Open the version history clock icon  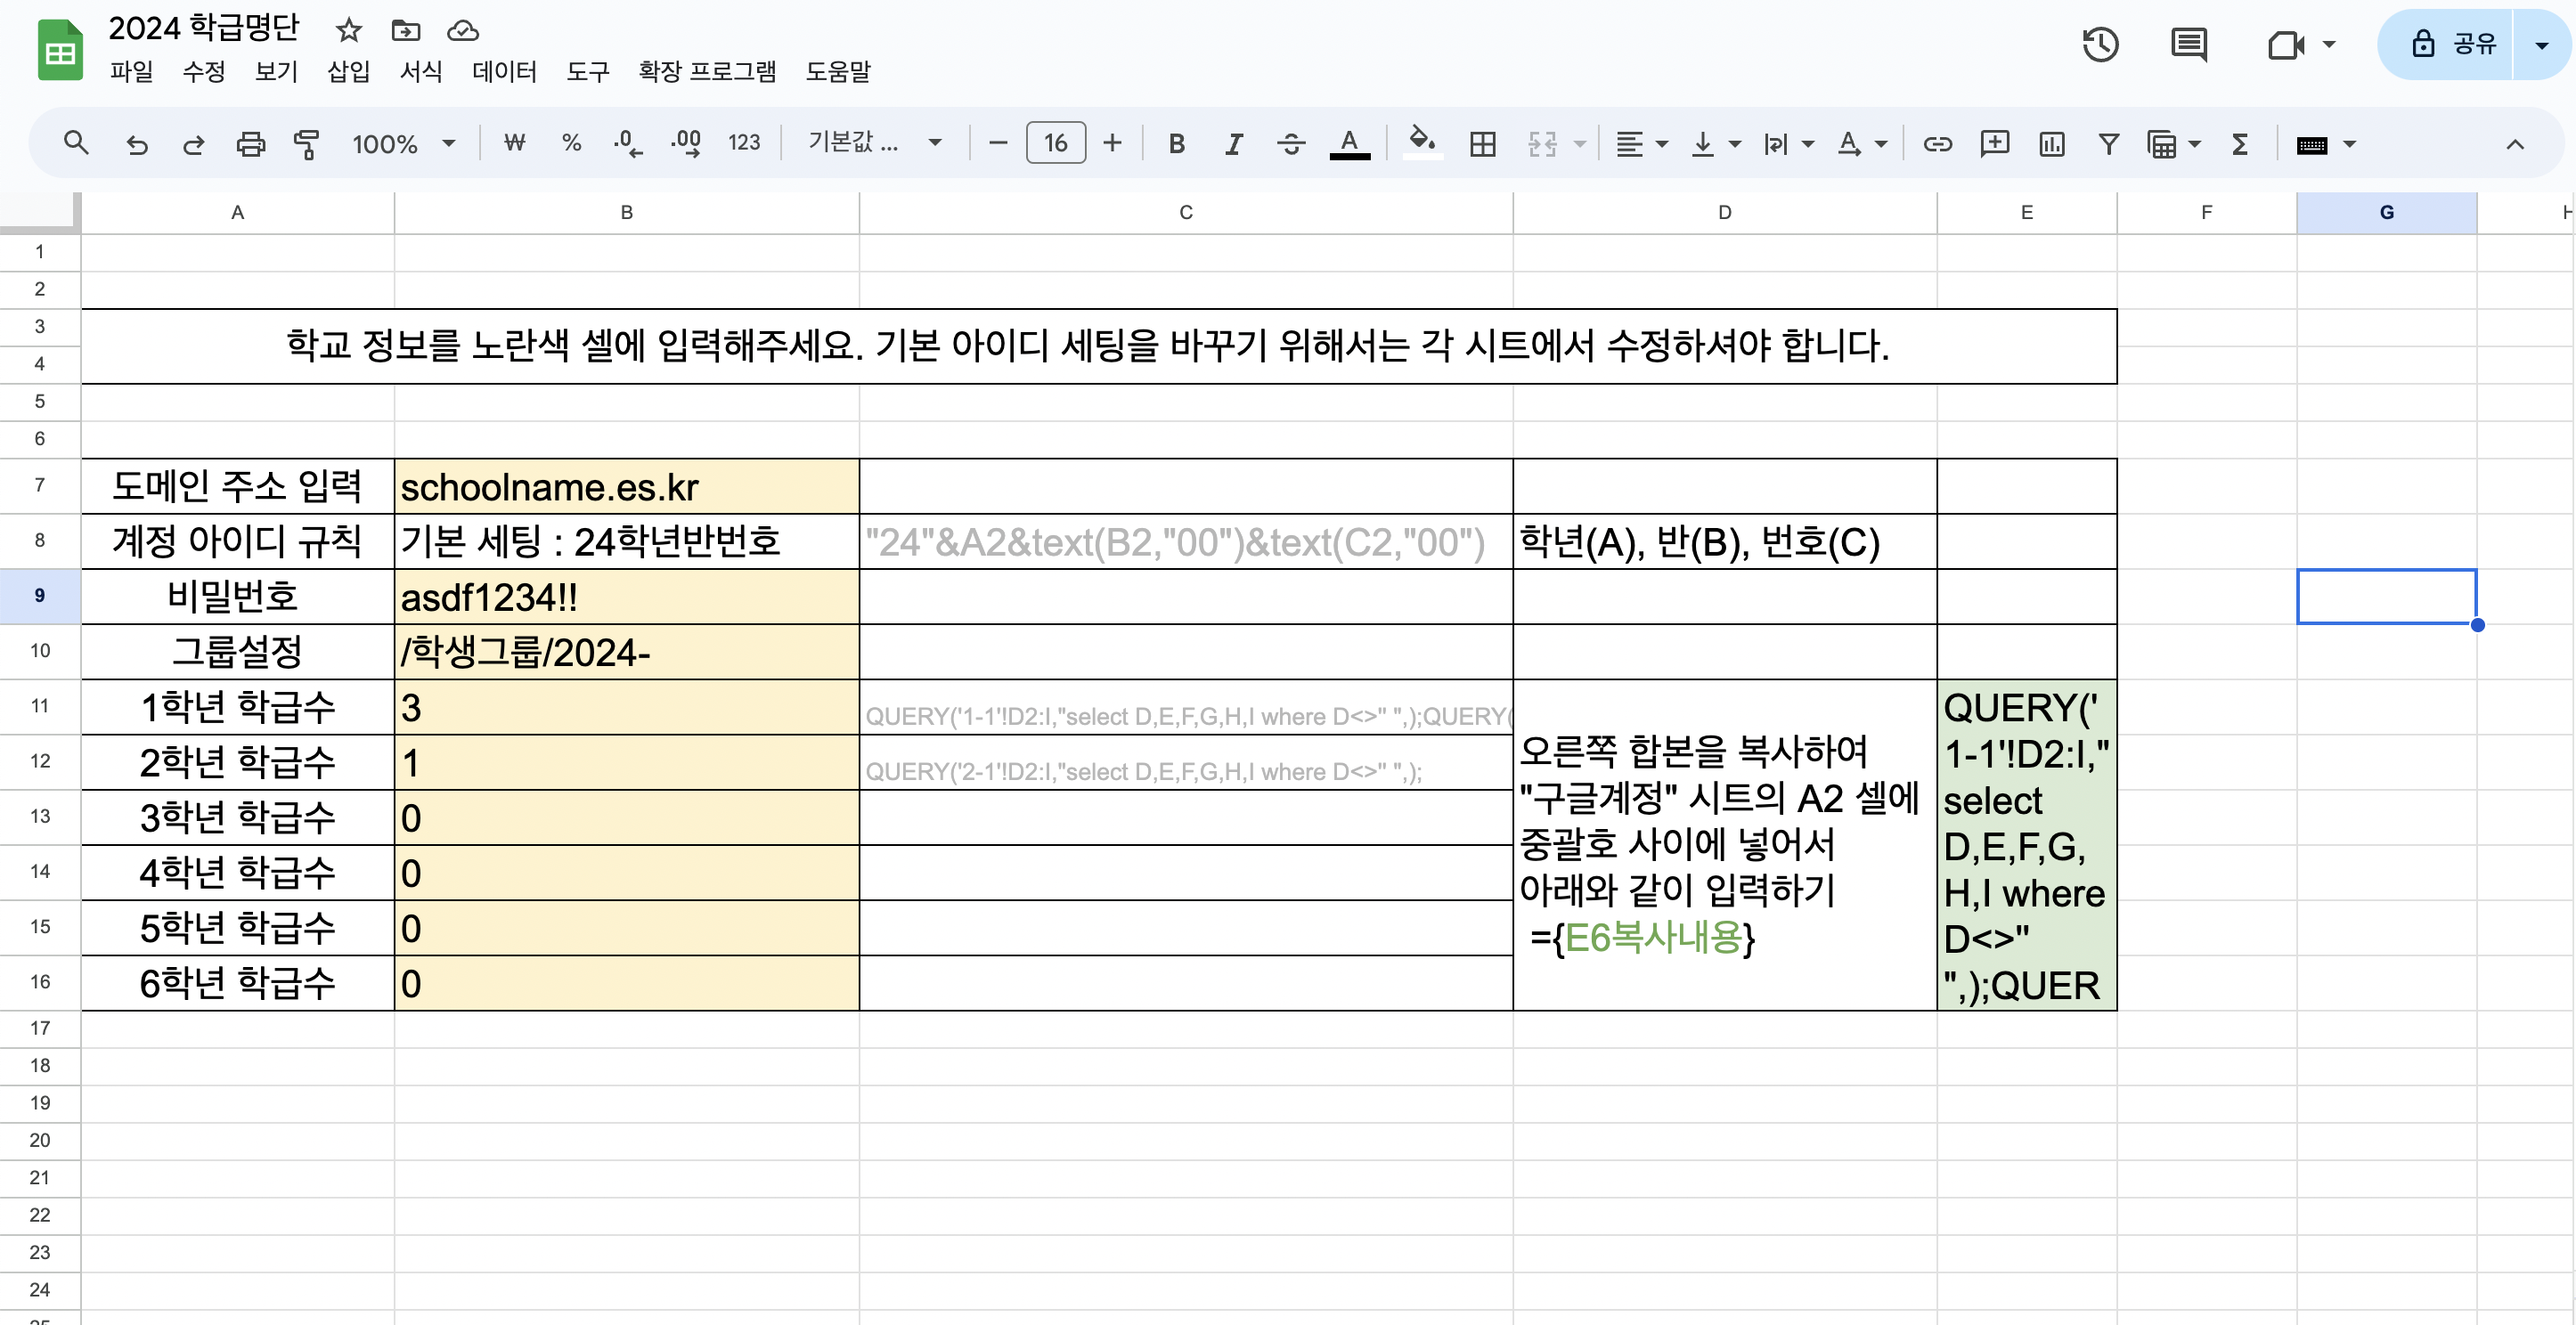(x=2100, y=44)
